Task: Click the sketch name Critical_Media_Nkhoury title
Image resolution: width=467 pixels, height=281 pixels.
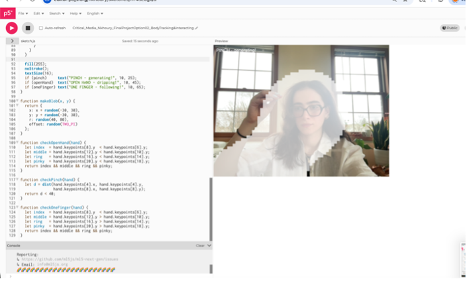Action: [133, 28]
